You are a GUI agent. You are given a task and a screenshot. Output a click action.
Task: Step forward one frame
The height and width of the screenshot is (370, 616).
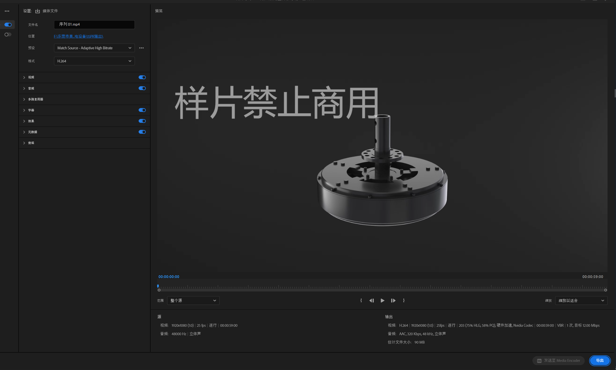393,300
